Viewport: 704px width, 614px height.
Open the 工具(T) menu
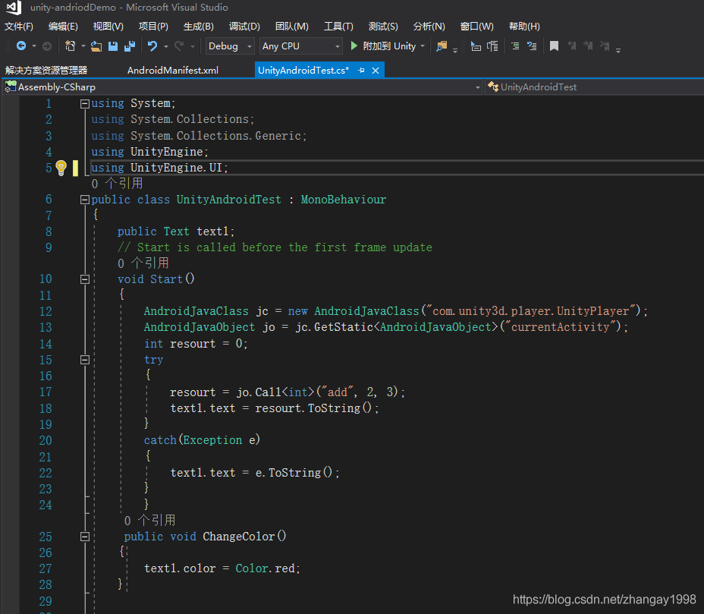coord(338,27)
